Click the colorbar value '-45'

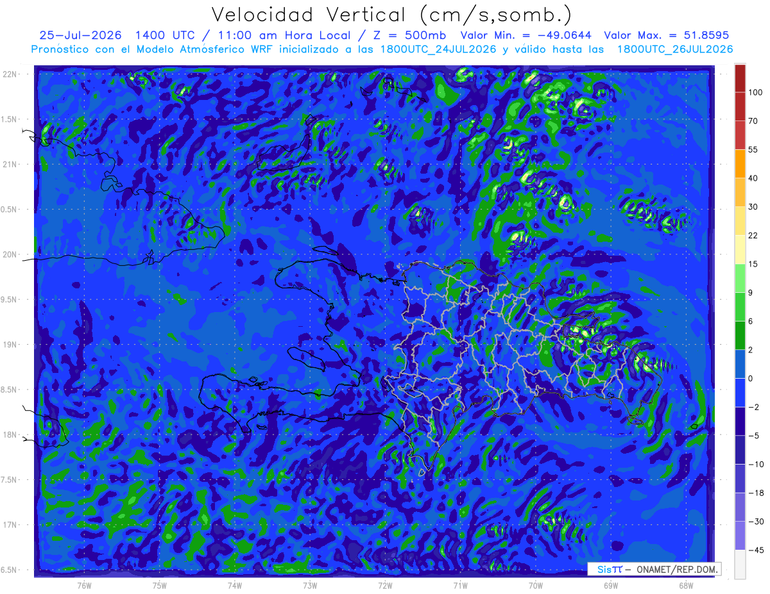[755, 550]
